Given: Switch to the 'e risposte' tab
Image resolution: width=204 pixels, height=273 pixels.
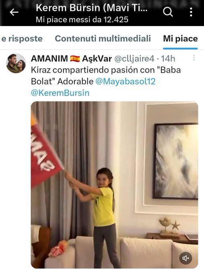Looking at the screenshot, I should tap(22, 39).
